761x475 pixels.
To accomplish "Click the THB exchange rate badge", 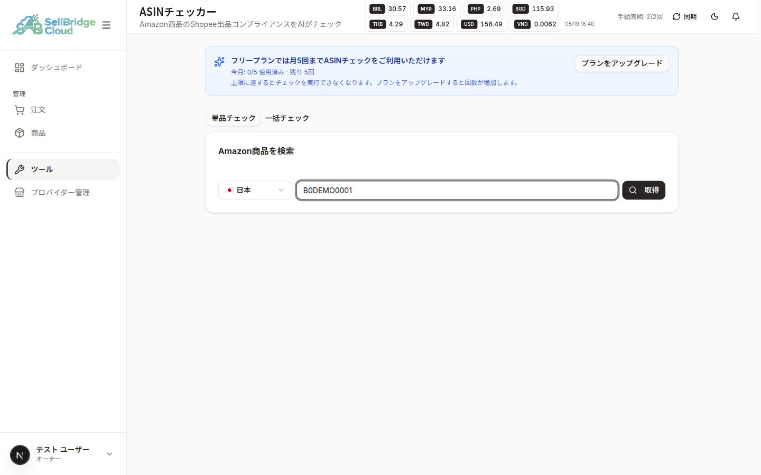I will click(386, 24).
